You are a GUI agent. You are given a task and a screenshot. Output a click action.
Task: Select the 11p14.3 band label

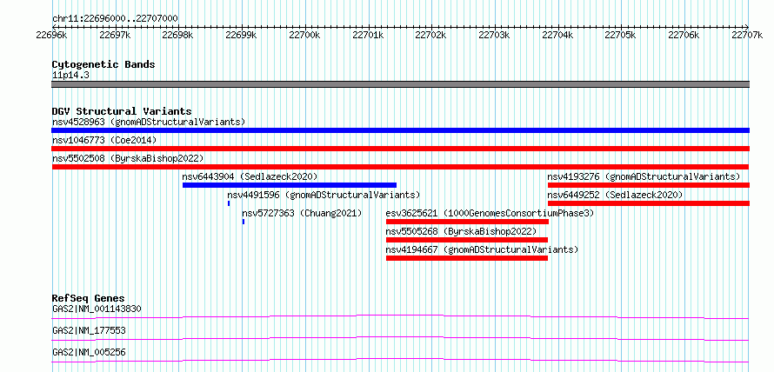[x=70, y=76]
